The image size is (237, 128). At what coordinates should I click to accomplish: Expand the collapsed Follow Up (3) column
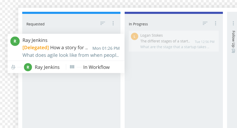(233, 42)
